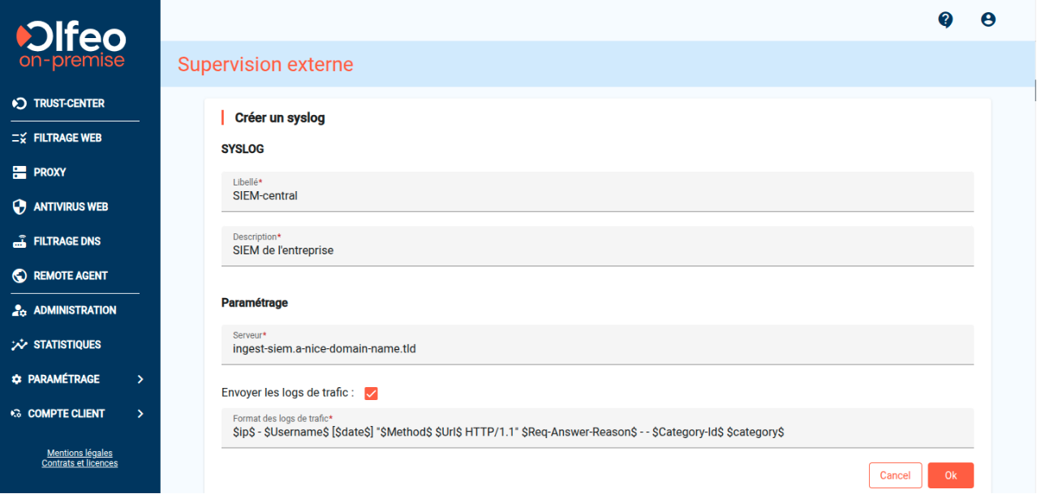Image resolution: width=1037 pixels, height=494 pixels.
Task: Open the Administration menu item
Action: 74,310
